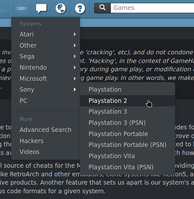
Task: Expand the Nintendo submenu
Action: click(45, 67)
